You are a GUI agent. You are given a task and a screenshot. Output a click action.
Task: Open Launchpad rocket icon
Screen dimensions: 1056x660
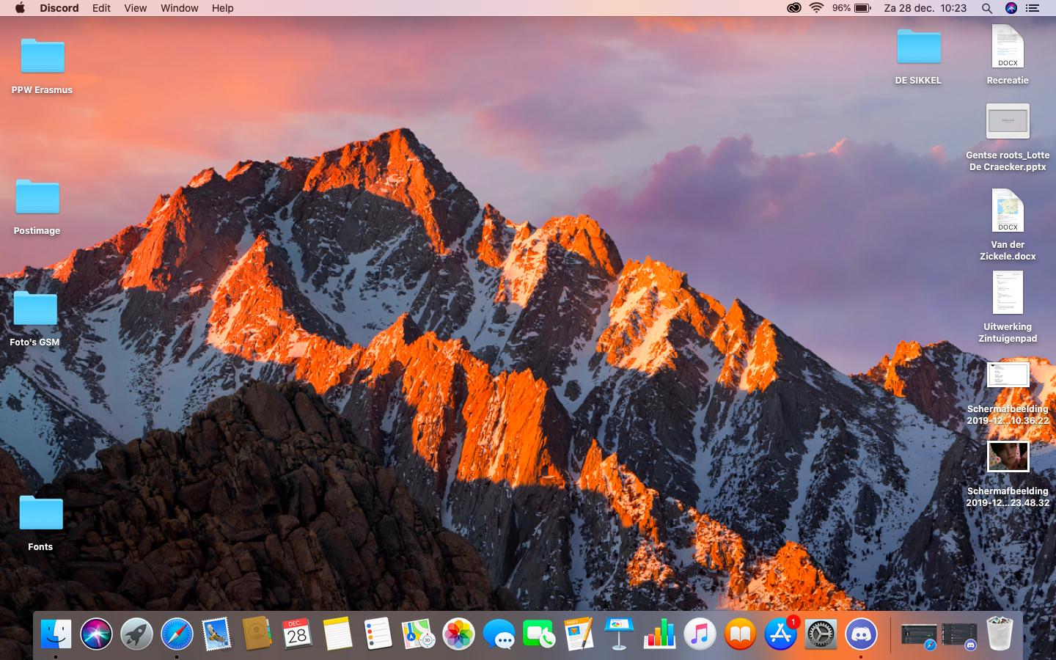point(136,634)
